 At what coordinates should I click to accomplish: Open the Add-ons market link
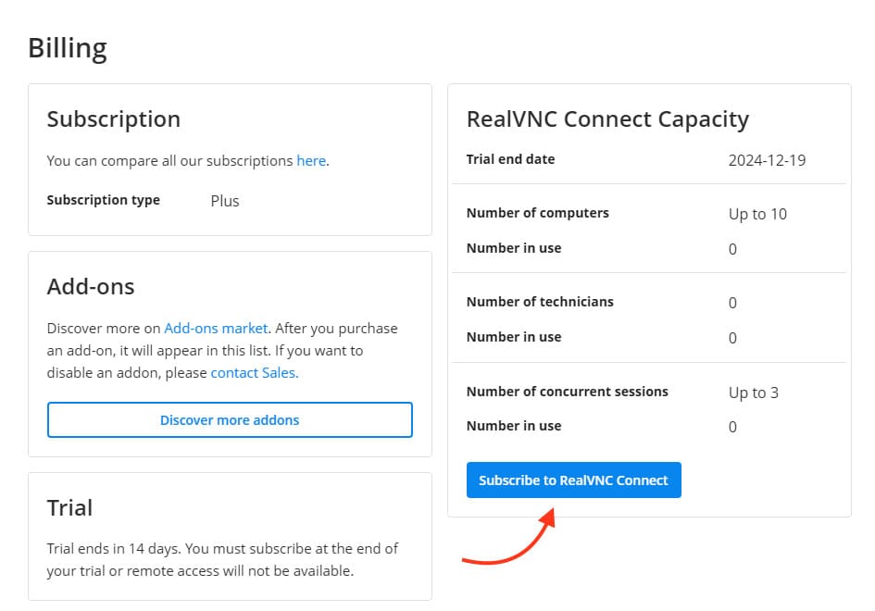216,329
